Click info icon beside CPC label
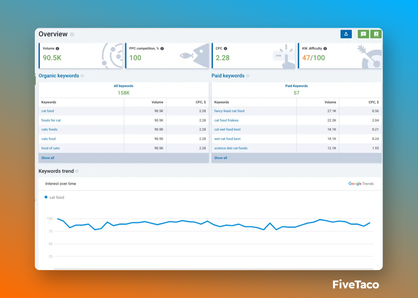This screenshot has height=298, width=418. coord(225,49)
